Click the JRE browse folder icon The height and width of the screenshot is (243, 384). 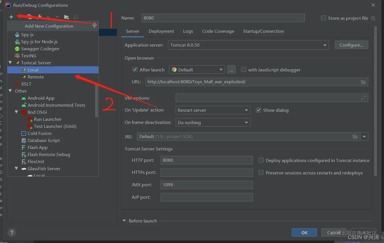point(355,137)
